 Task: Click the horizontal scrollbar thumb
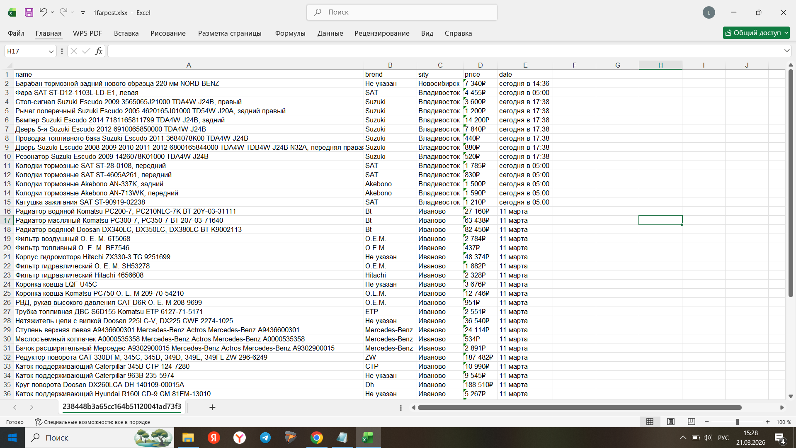click(580, 408)
